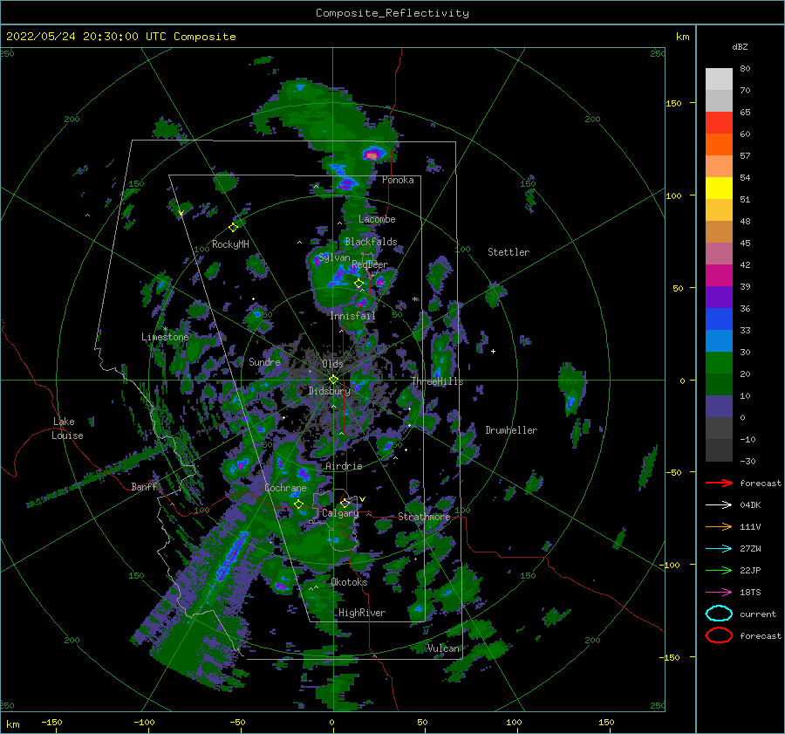Click the Sylvan label
This screenshot has width=785, height=734.
334,257
